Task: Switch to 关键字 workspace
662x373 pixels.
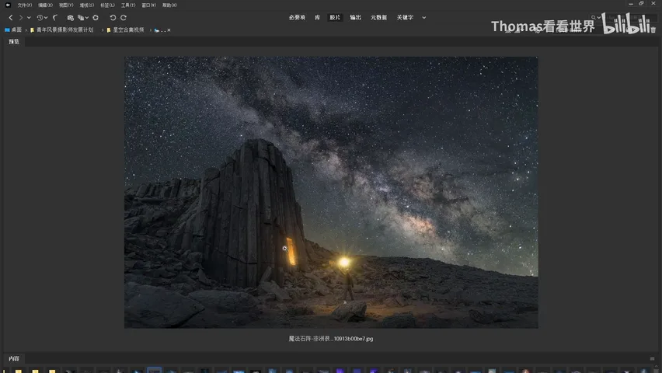Action: [x=405, y=17]
